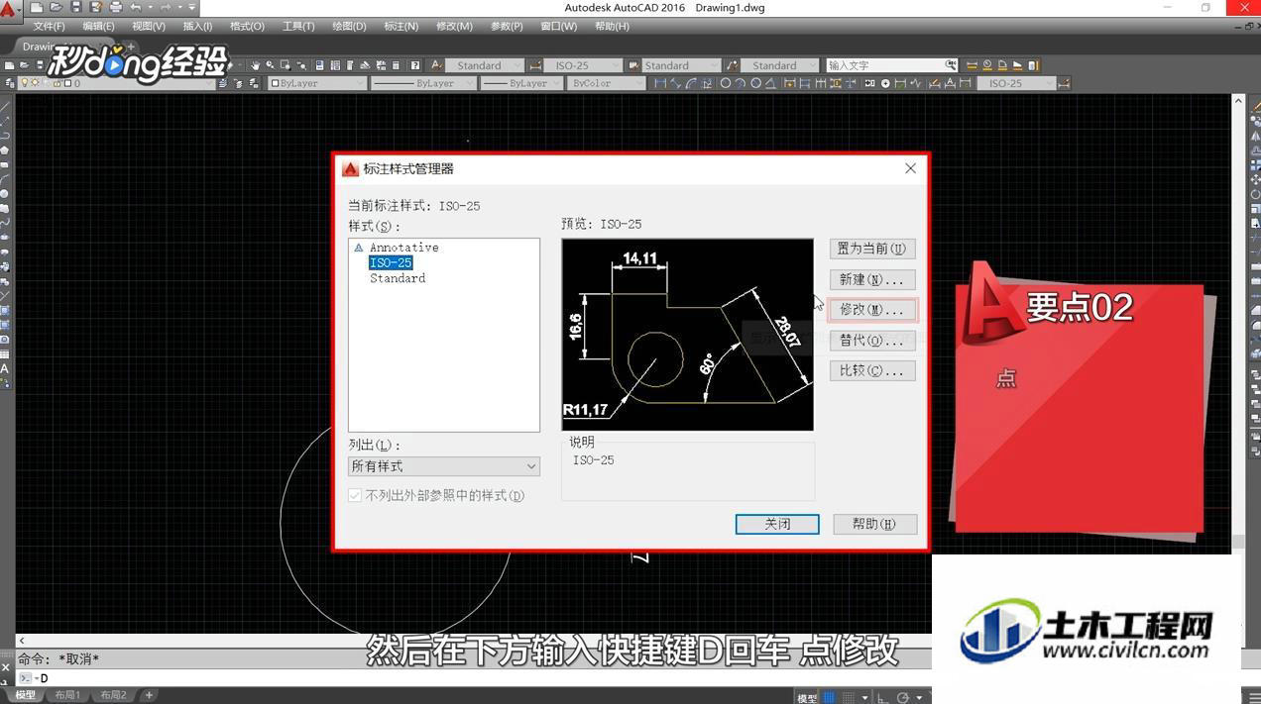Click the diameter dimension tool icon
The height and width of the screenshot is (704, 1261).
tap(756, 83)
